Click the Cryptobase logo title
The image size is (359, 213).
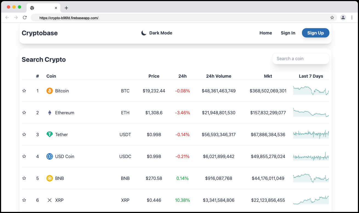point(39,33)
